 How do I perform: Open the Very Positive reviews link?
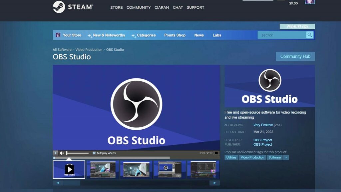tap(263, 125)
